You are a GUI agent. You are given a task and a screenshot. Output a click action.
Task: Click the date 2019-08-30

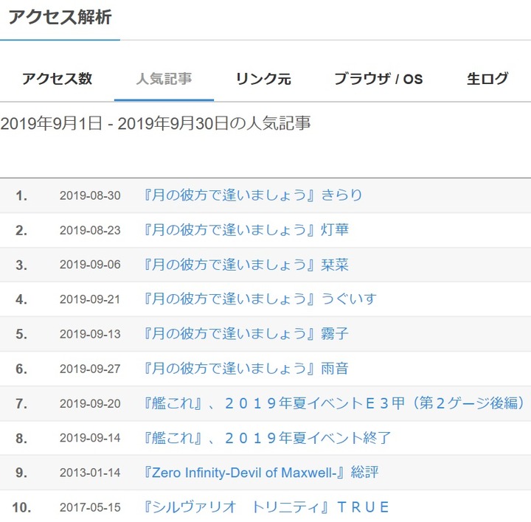click(90, 195)
